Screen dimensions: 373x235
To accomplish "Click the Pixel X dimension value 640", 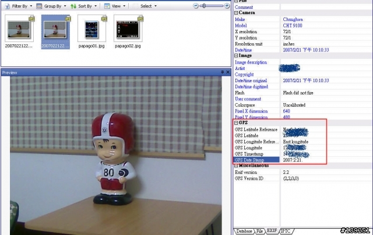I will point(286,111).
